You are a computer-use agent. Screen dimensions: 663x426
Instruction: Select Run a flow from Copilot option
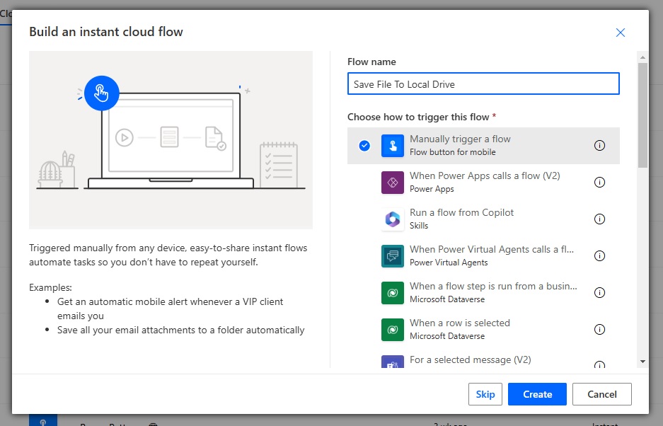[x=483, y=219]
